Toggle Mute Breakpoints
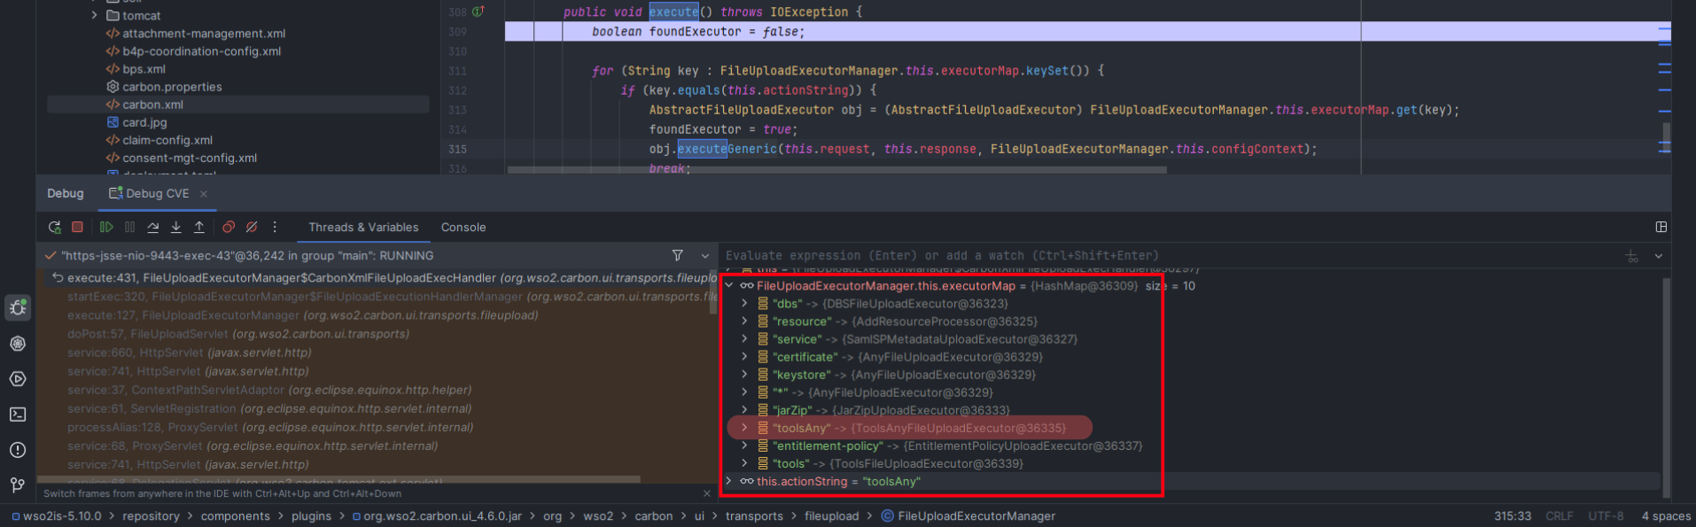The image size is (1696, 527). 252,228
